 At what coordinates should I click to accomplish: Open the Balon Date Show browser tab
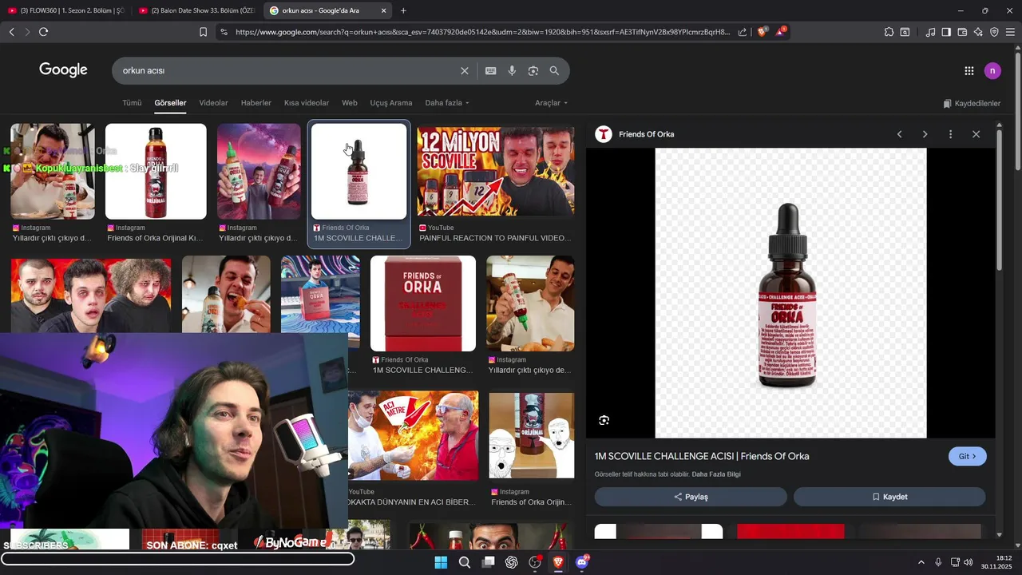[196, 10]
